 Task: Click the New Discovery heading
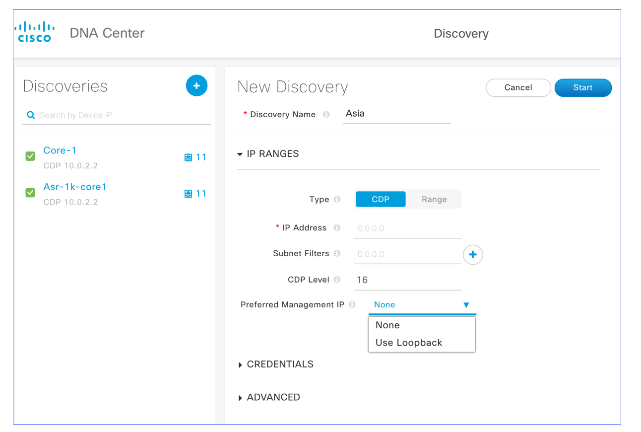click(x=293, y=87)
